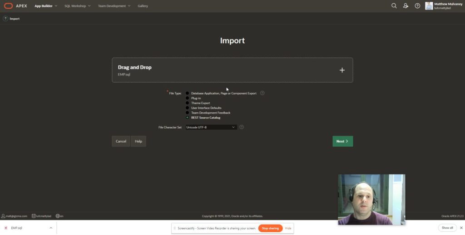Click the language globe icon
Viewport: 465px width, 235px height.
[x=58, y=216]
